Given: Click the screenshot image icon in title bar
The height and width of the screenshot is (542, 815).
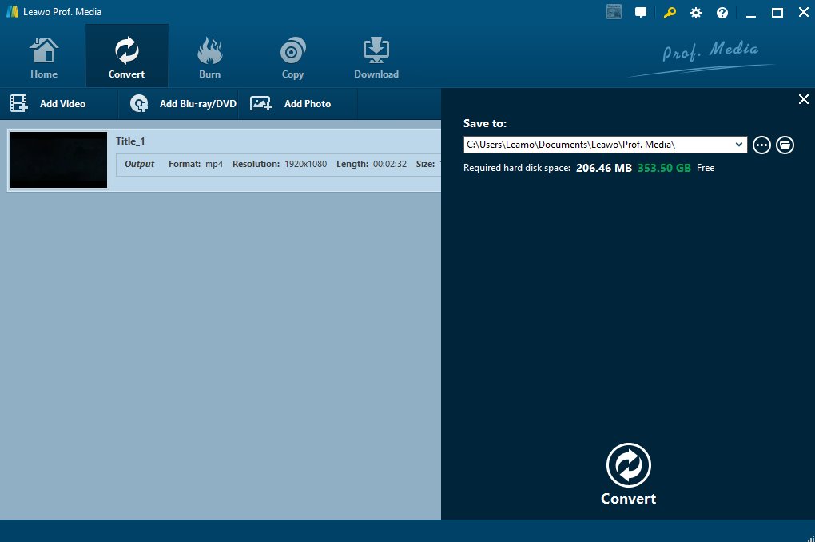Looking at the screenshot, I should 614,12.
